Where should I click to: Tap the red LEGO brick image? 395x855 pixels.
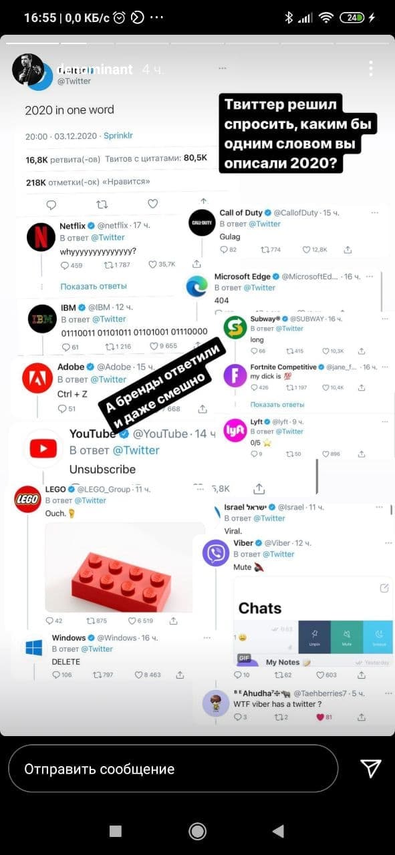click(125, 566)
